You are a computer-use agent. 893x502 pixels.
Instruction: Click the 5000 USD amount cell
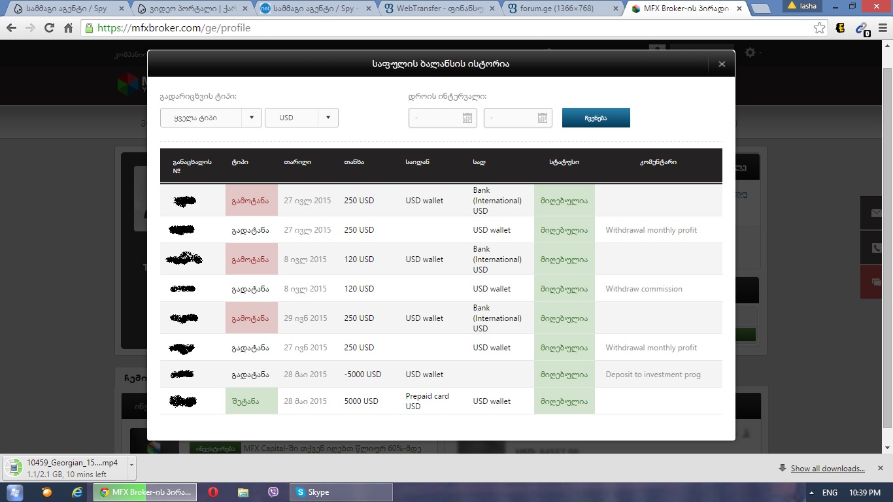[x=362, y=401]
